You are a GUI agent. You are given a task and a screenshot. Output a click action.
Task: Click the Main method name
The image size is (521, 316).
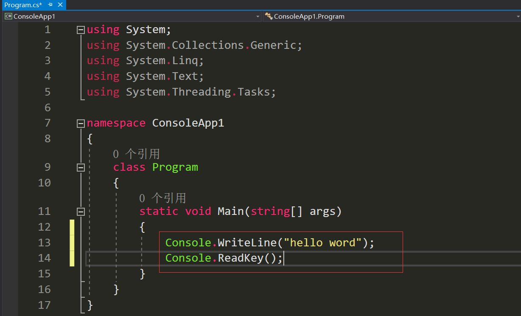tap(231, 212)
